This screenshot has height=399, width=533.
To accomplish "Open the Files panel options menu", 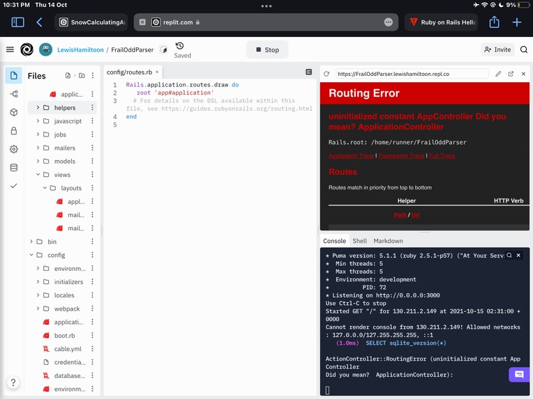I will (93, 75).
